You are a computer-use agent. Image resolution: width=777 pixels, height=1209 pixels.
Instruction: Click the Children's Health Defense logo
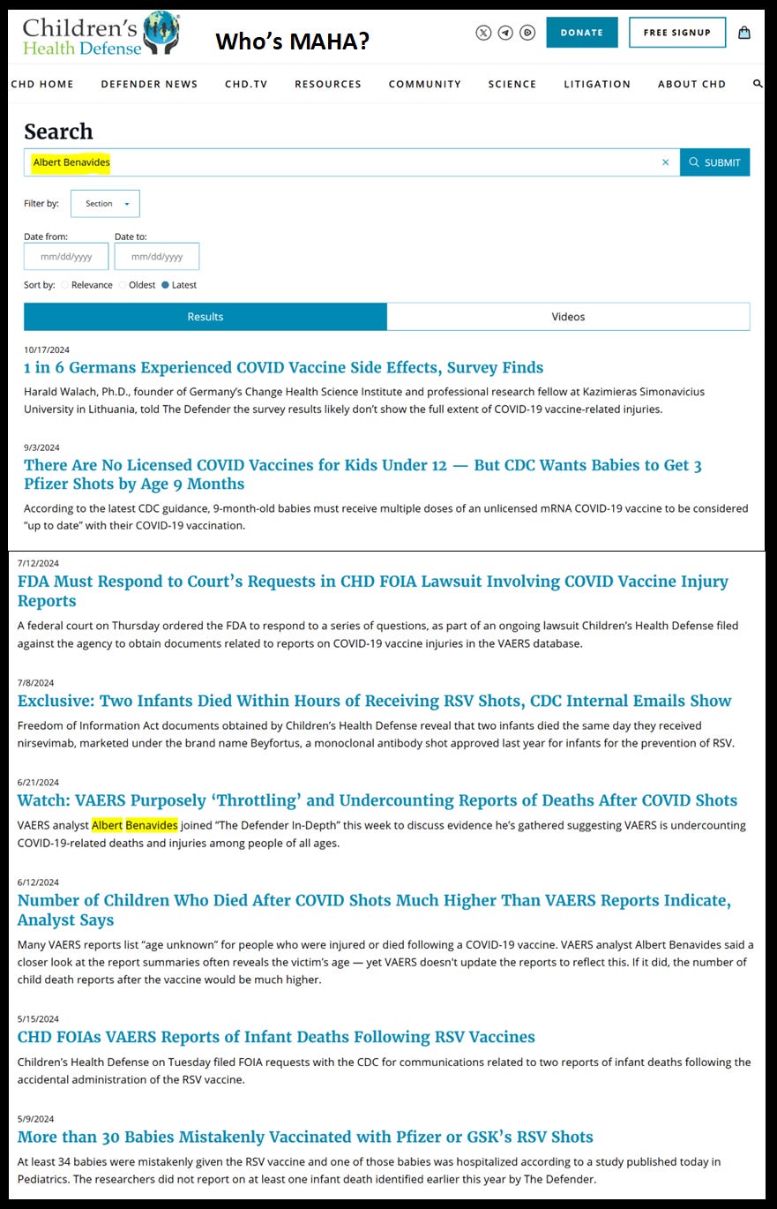pos(100,33)
